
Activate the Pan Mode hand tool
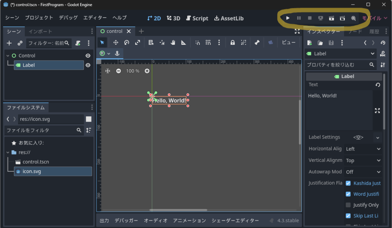[x=173, y=42]
